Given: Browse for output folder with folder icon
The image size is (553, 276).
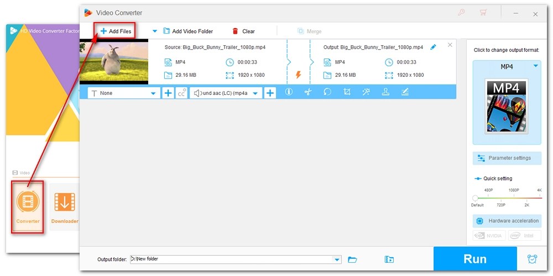Looking at the screenshot, I should click(x=352, y=260).
